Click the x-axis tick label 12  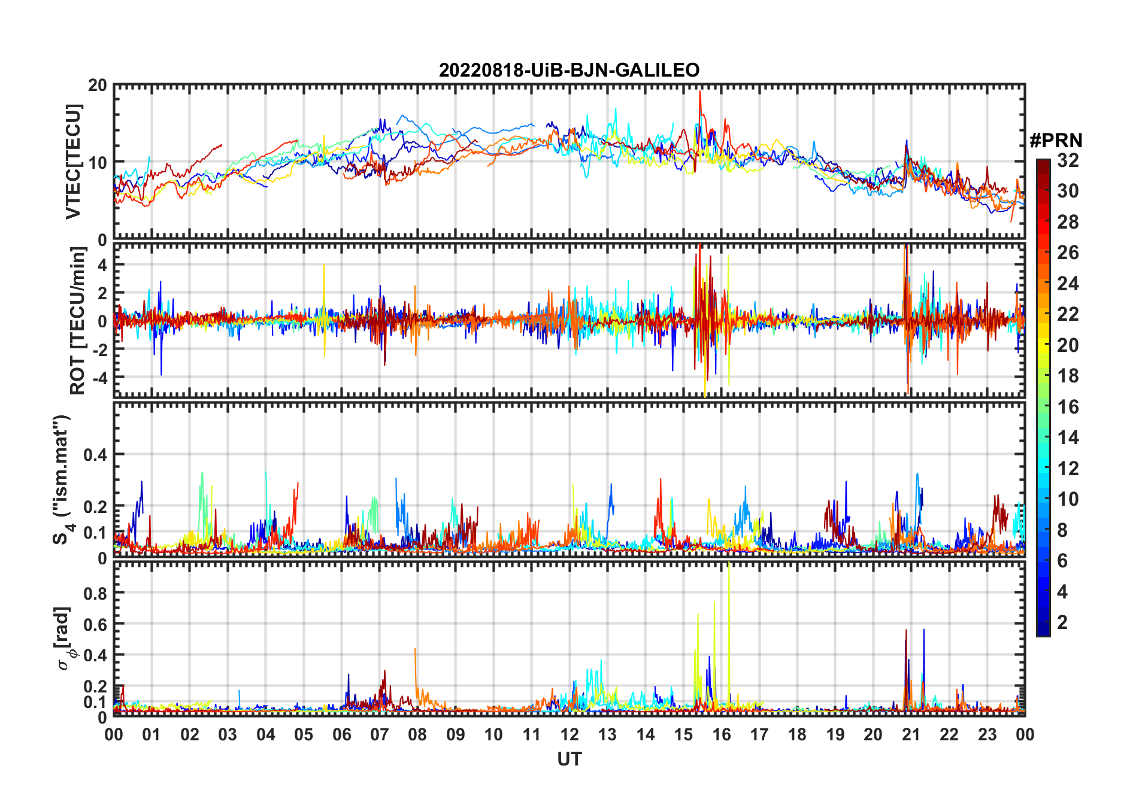tap(569, 735)
